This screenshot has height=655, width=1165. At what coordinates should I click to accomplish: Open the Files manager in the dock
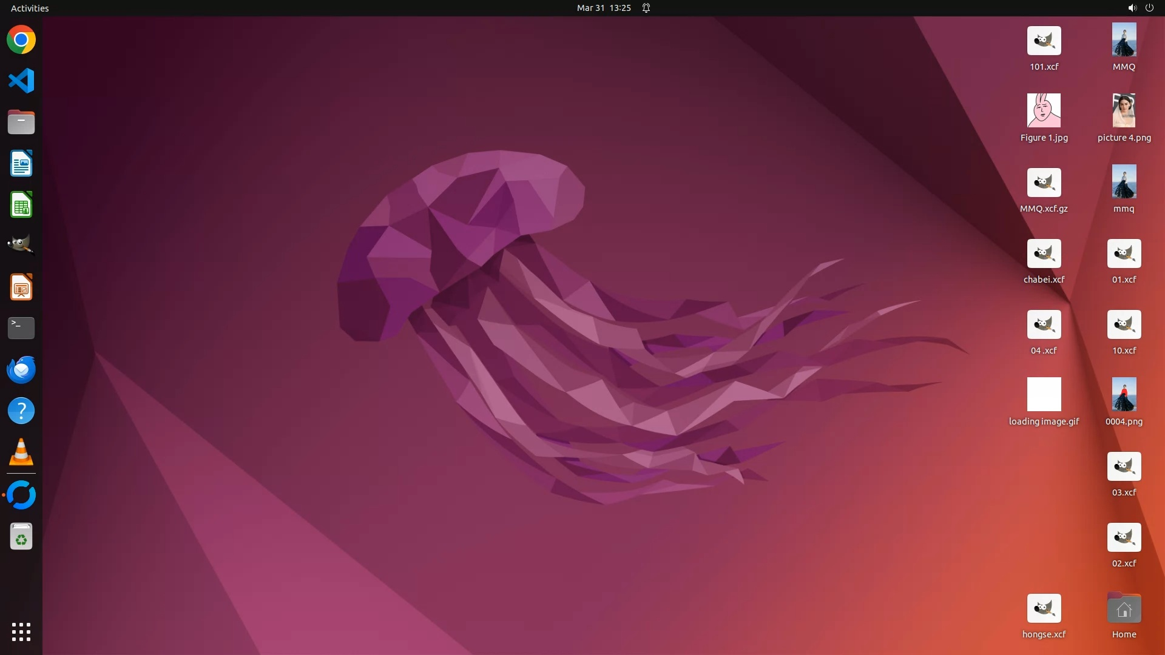(21, 122)
